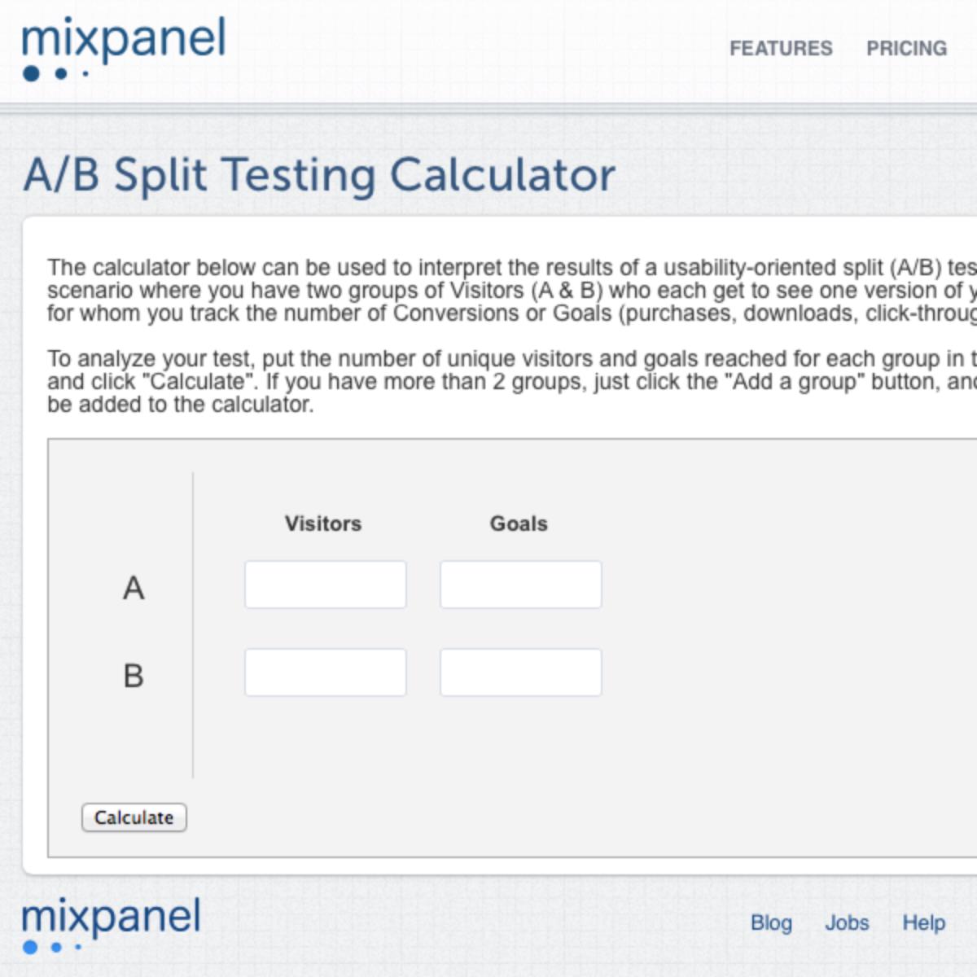Click the first blue dot below the footer logo
The image size is (977, 977).
29,947
